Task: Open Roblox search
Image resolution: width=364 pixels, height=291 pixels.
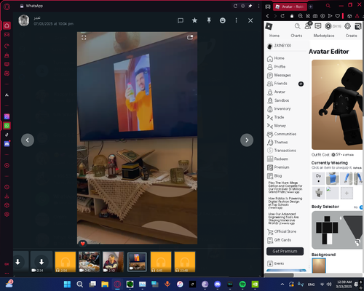Action: [297, 26]
